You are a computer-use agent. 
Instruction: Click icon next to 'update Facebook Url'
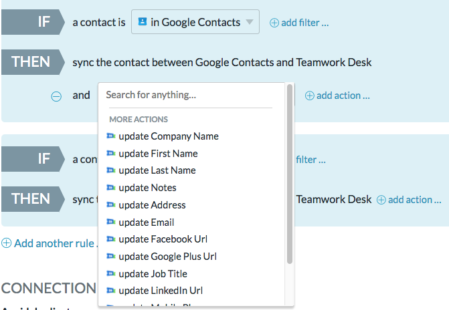coord(111,239)
